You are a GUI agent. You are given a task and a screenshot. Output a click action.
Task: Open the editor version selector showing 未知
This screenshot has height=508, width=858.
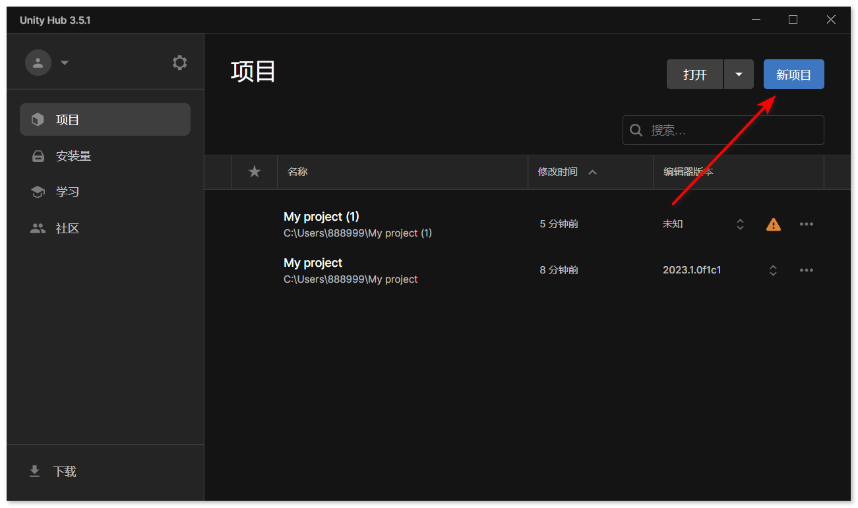740,224
